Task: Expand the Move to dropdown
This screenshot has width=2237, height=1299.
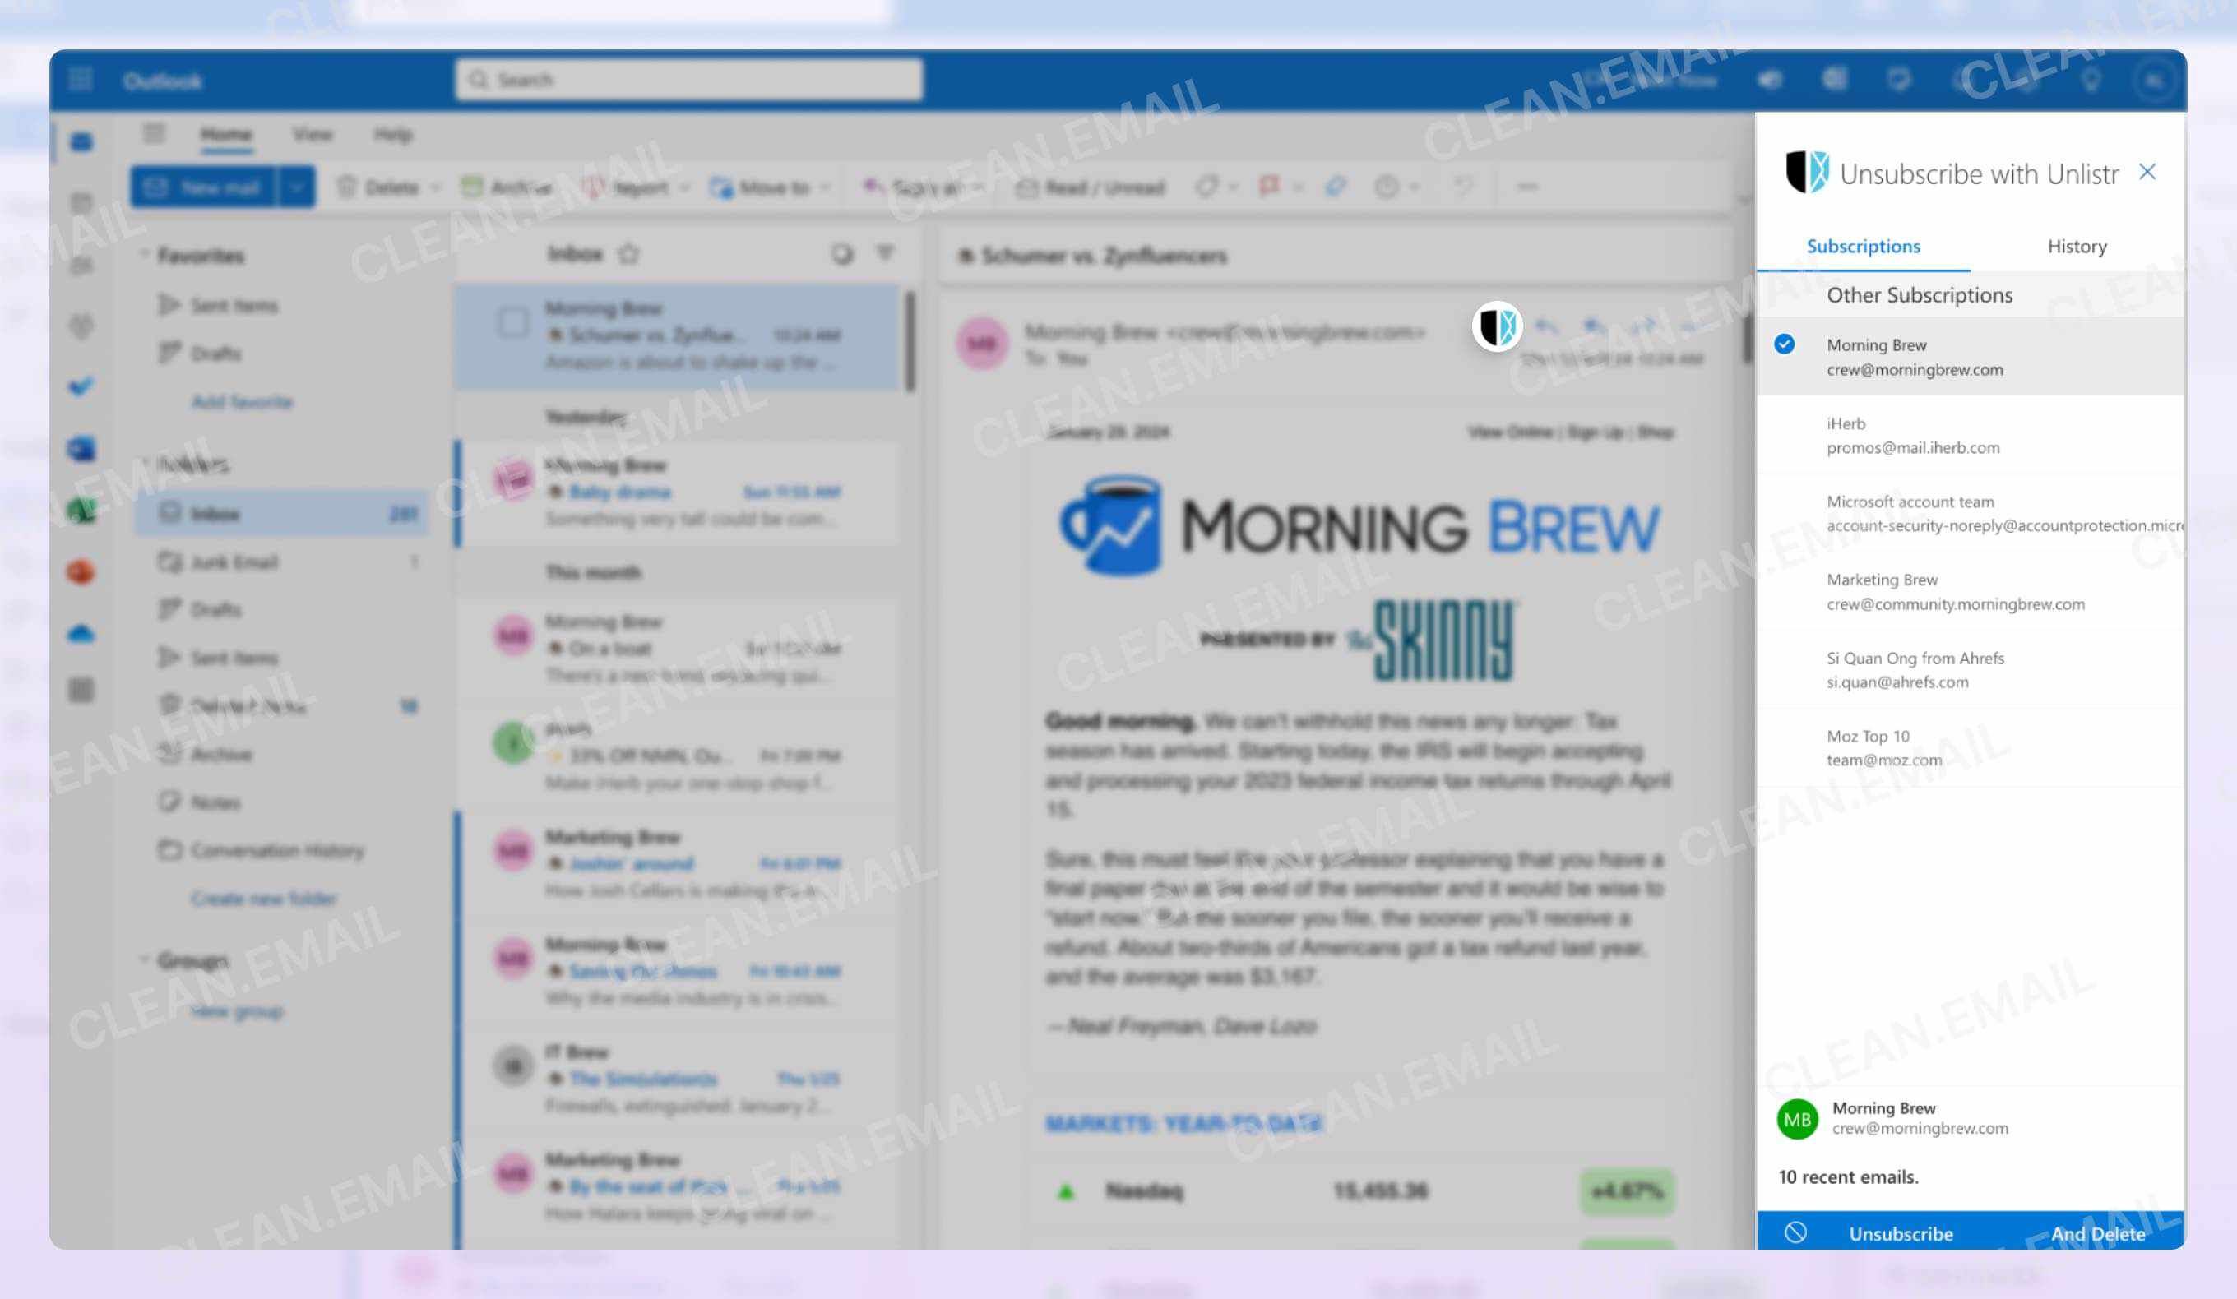Action: pos(825,187)
